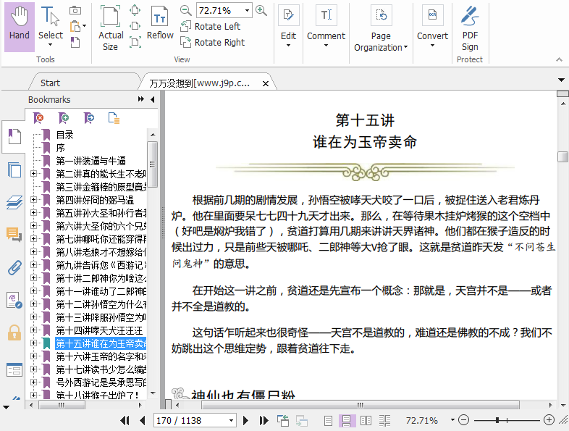
Task: Expand the 第十讲二郎神 bookmark node
Action: pyautogui.click(x=33, y=277)
